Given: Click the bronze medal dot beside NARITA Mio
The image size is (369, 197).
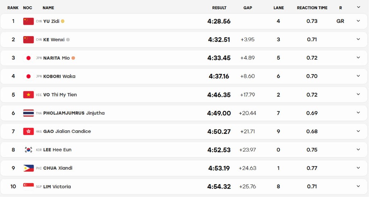Looking at the screenshot, I should coord(73,58).
